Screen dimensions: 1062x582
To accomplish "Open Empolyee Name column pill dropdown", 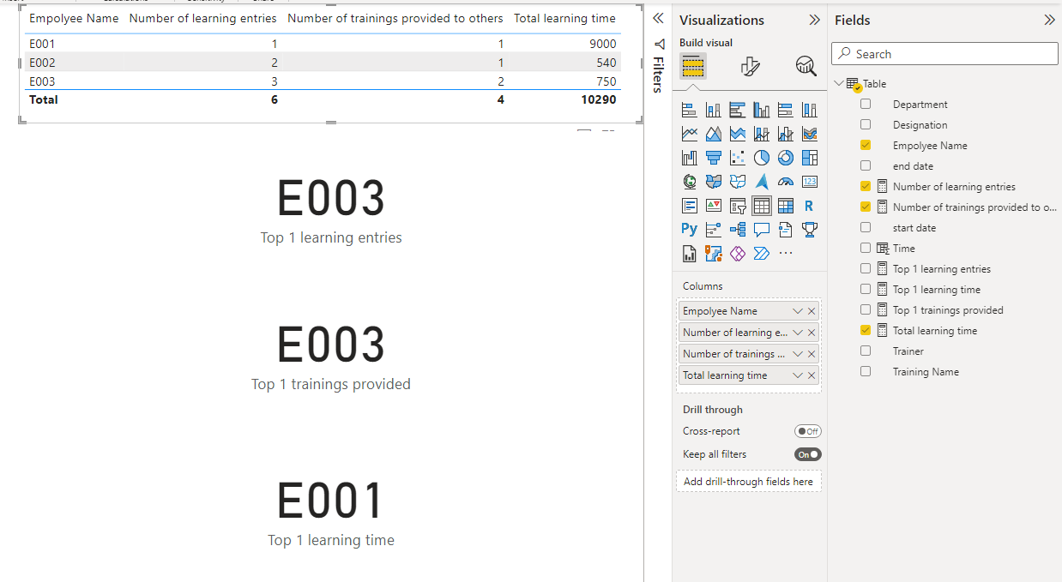I will click(798, 311).
